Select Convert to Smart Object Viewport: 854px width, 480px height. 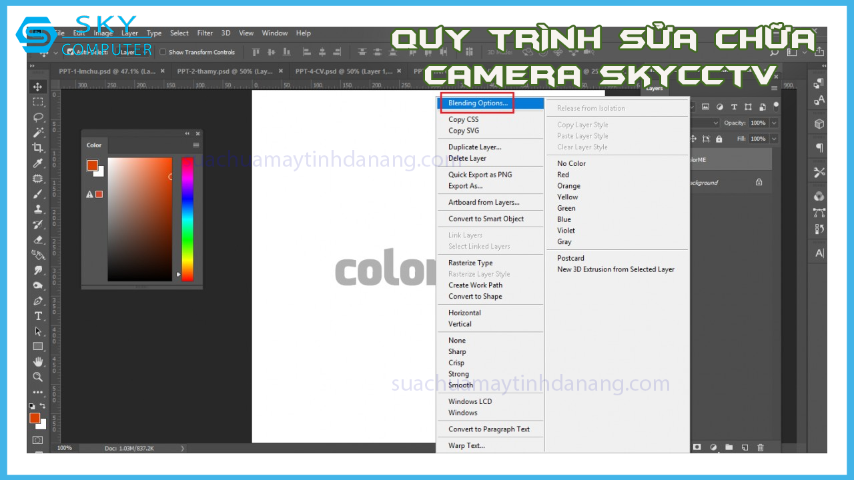point(486,219)
